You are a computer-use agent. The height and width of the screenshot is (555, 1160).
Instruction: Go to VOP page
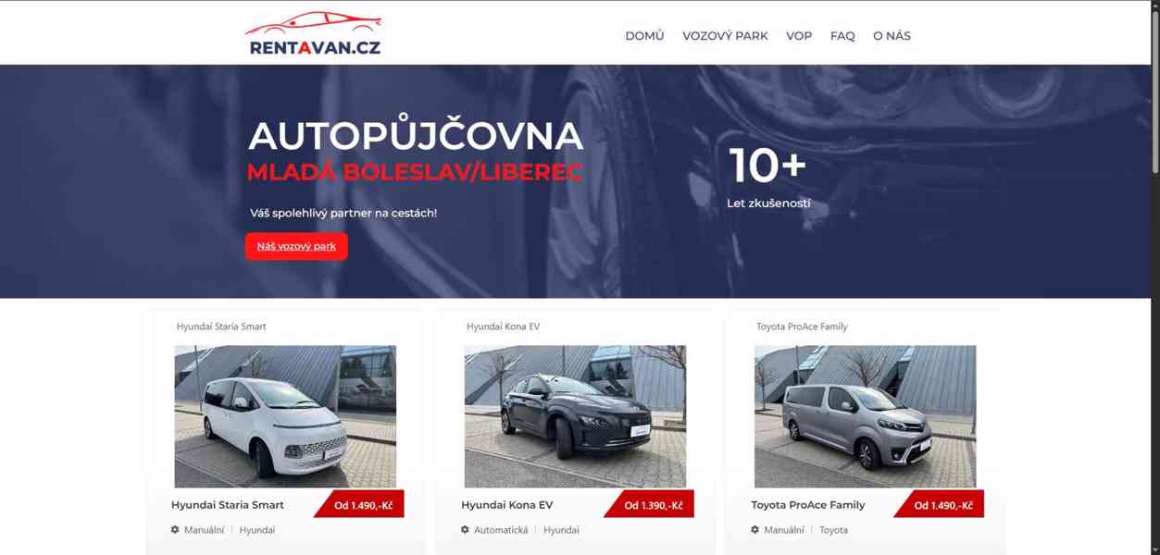pos(799,36)
